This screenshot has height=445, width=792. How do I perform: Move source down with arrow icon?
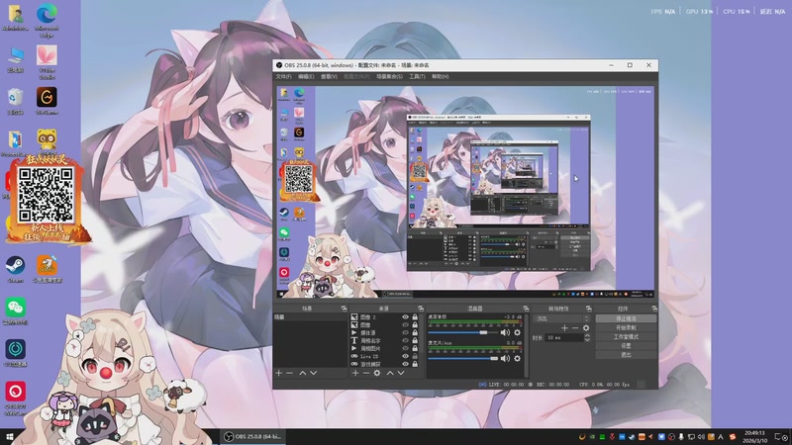click(401, 373)
